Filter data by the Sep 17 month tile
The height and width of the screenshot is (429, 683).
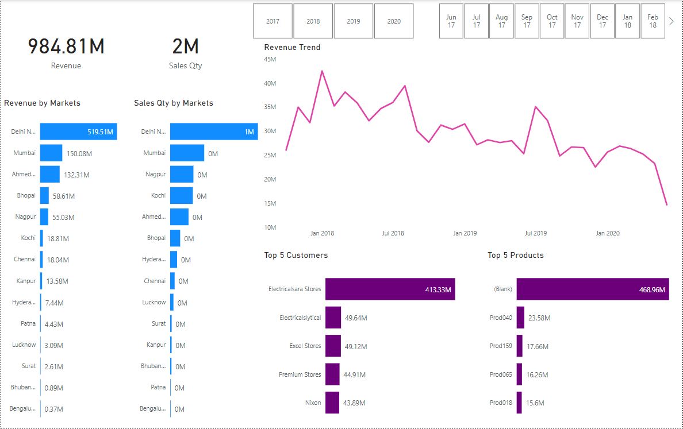point(527,21)
